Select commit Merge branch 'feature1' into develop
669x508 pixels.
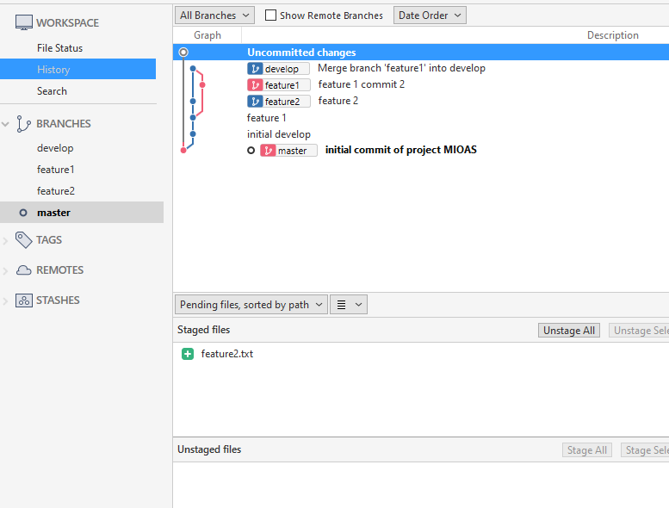click(x=421, y=68)
